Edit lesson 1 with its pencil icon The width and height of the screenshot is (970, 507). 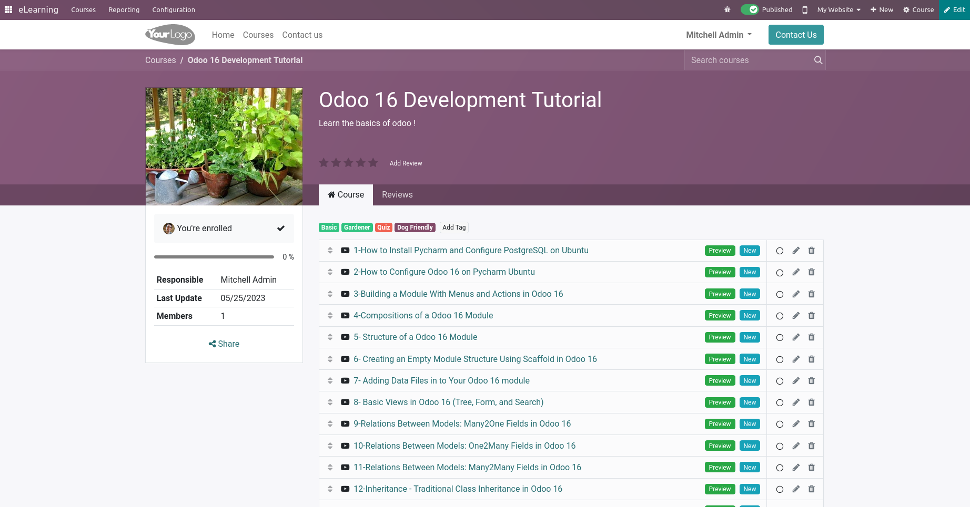tap(796, 251)
